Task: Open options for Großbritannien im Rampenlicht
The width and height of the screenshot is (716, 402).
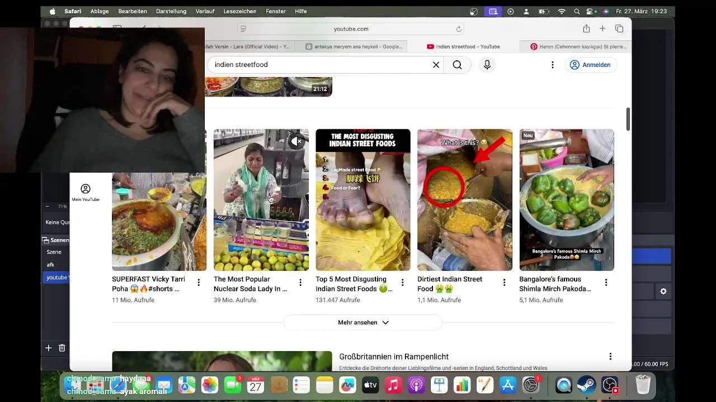Action: coord(610,356)
